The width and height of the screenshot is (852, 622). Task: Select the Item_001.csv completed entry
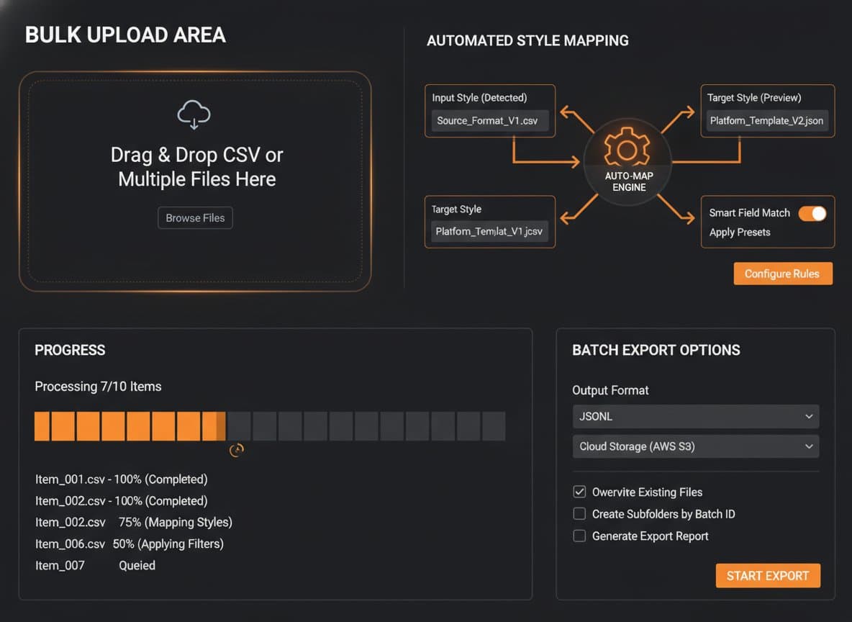(x=121, y=479)
